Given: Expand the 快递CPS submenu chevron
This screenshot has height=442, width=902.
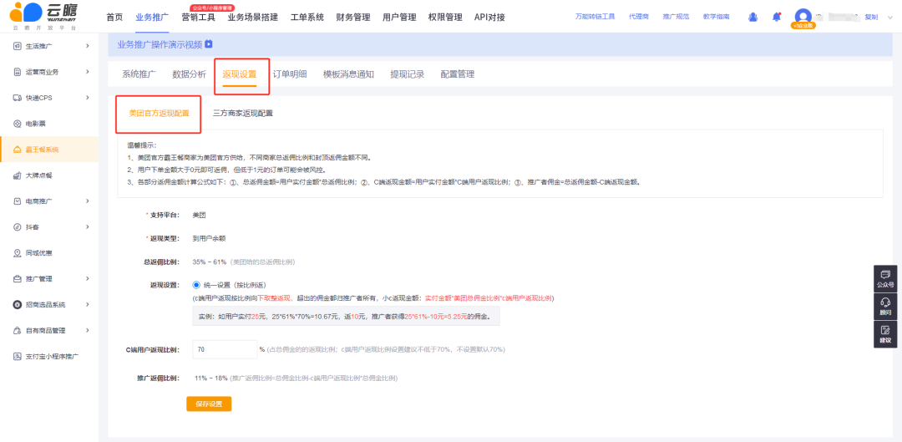Looking at the screenshot, I should click(88, 97).
